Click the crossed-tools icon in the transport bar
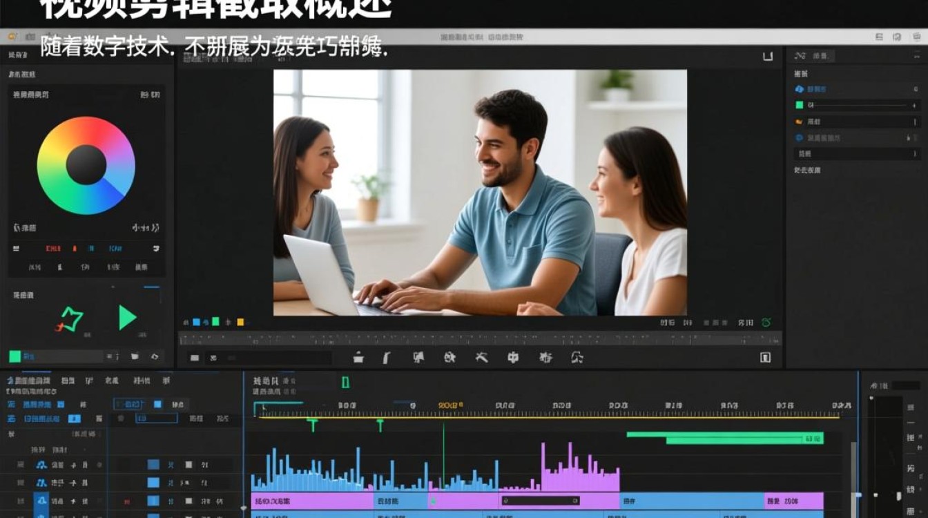The image size is (928, 518). [481, 357]
